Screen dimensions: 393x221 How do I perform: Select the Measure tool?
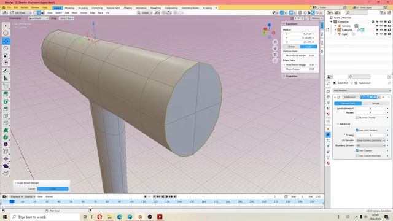point(6,79)
